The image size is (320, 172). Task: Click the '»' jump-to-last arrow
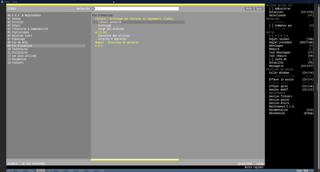coord(287,36)
